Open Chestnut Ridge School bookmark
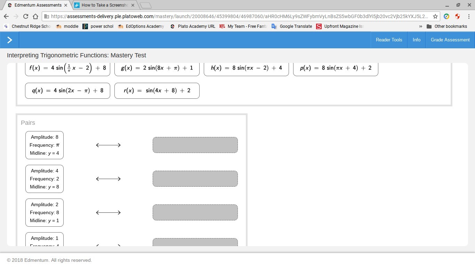The image size is (475, 267). coord(27,26)
